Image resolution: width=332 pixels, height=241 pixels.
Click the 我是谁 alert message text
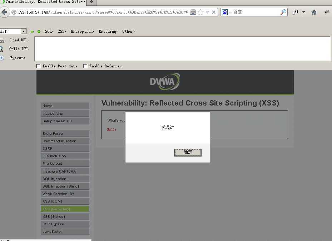click(x=168, y=128)
